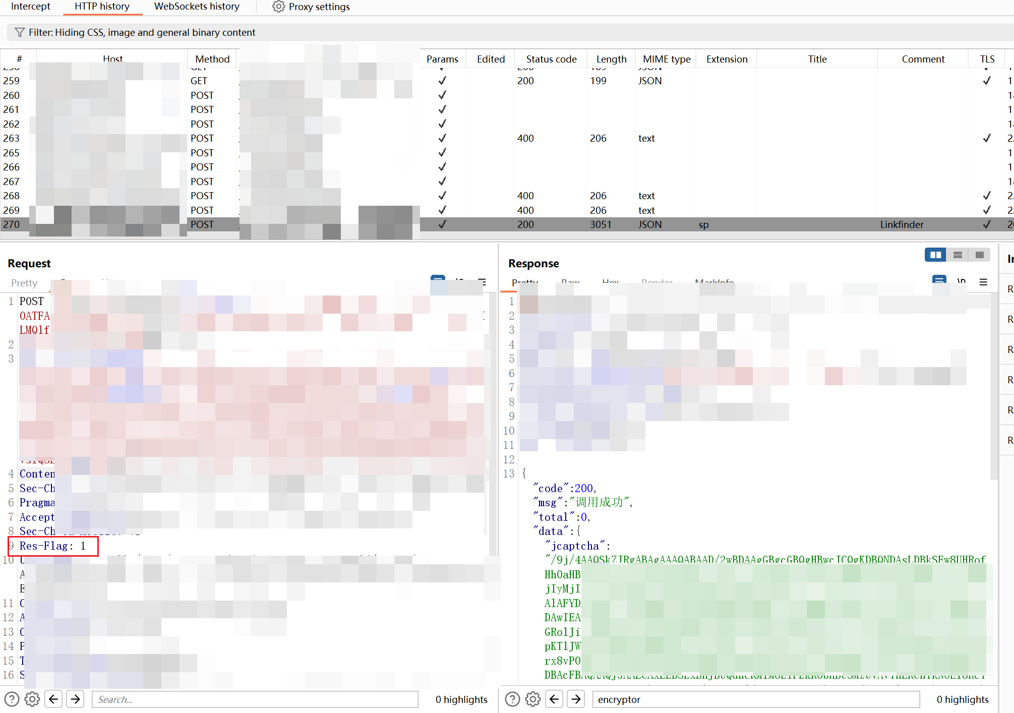1014x713 pixels.
Task: Open the Intercept tab
Action: click(30, 7)
